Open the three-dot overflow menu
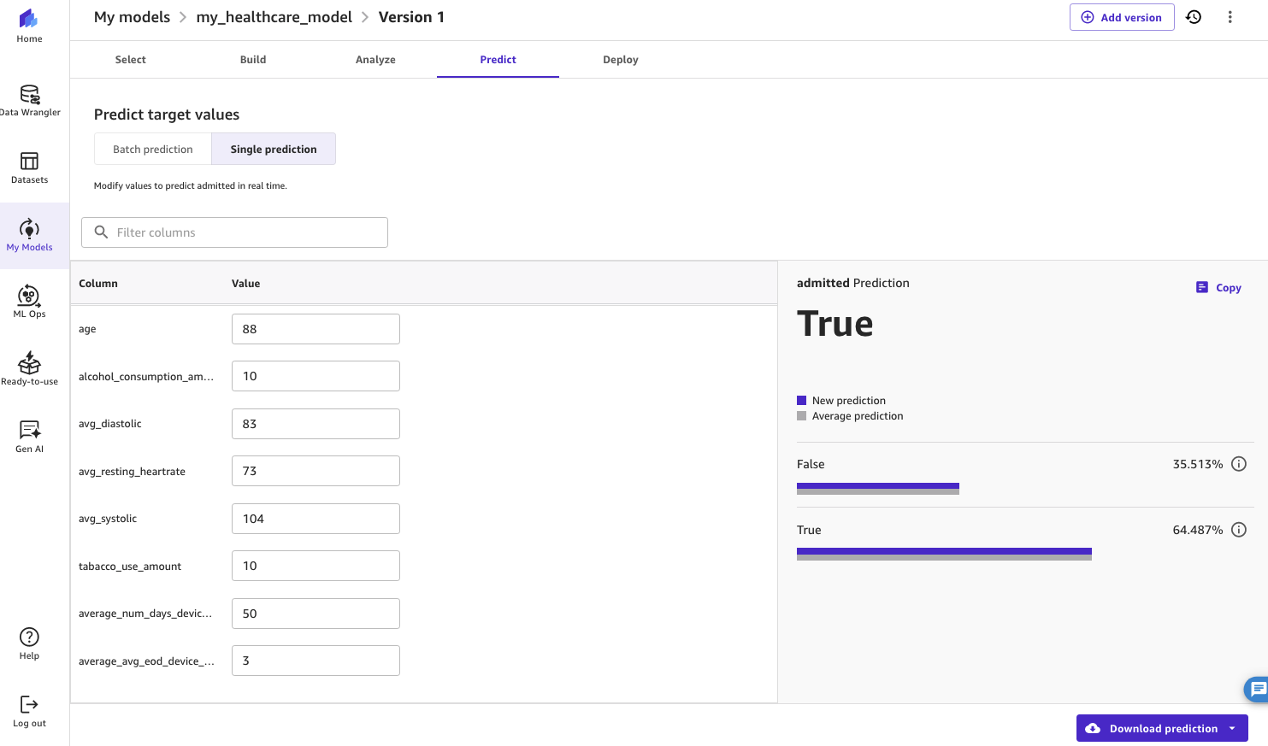This screenshot has width=1268, height=746. click(x=1230, y=16)
